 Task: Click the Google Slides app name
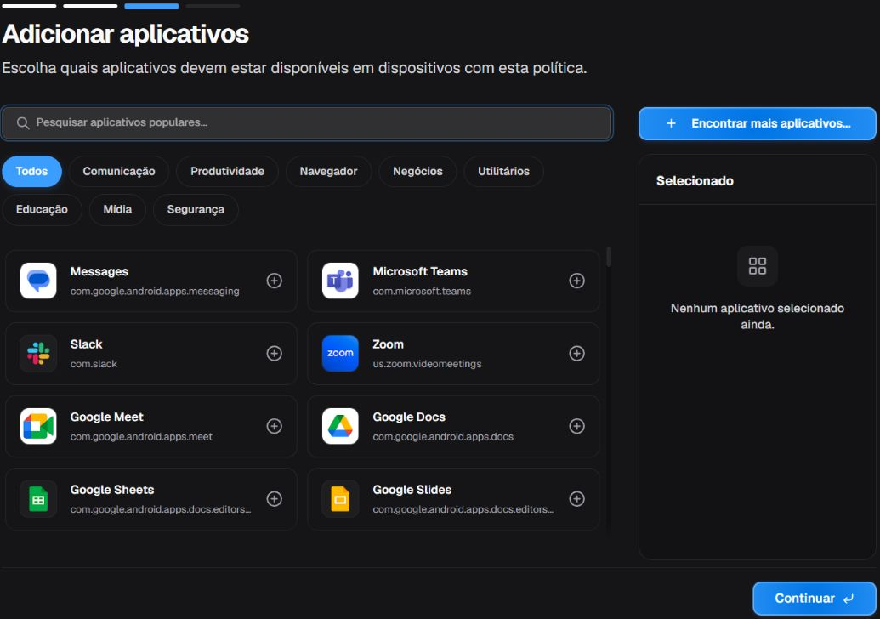click(x=412, y=490)
